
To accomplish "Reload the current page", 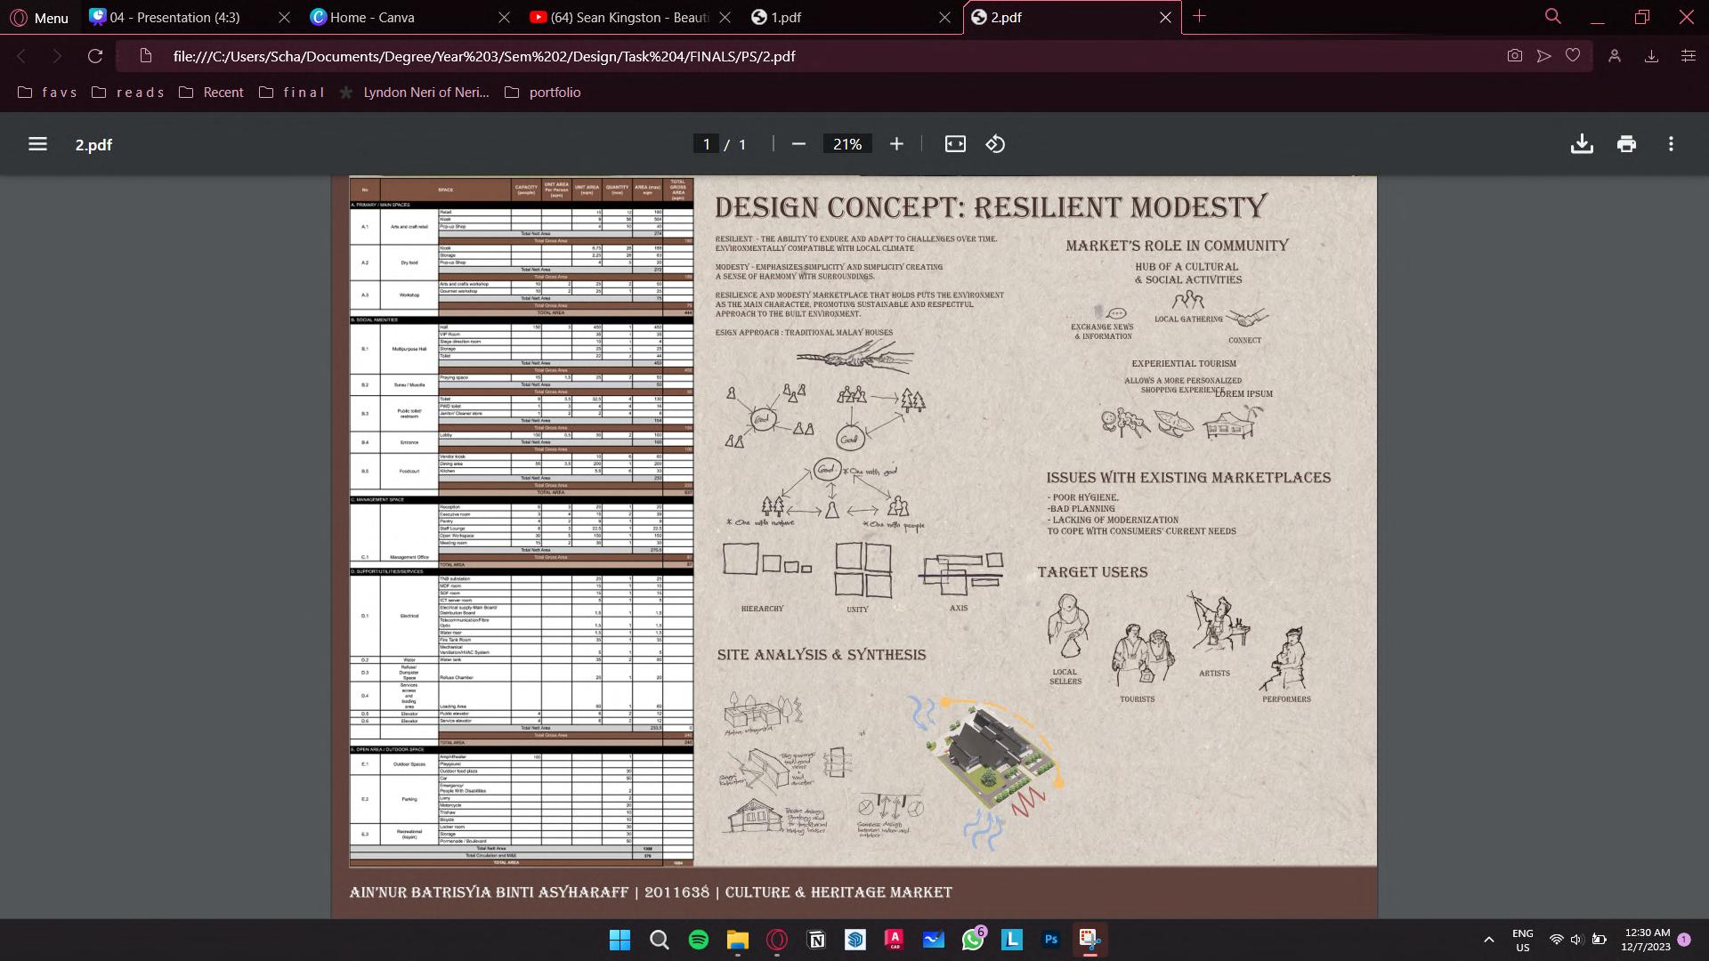I will tap(95, 56).
